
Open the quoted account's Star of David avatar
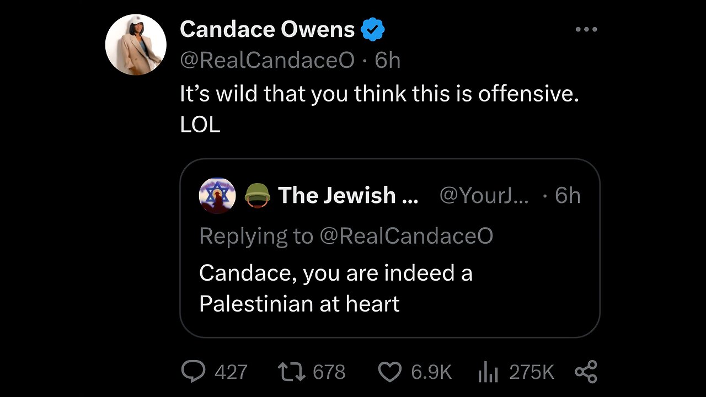tap(217, 195)
